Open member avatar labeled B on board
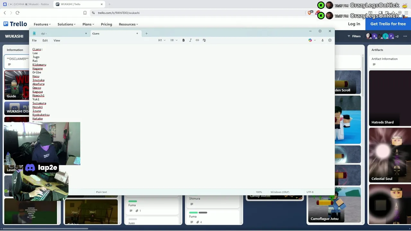Screen dimensions: 411x231 point(374,36)
